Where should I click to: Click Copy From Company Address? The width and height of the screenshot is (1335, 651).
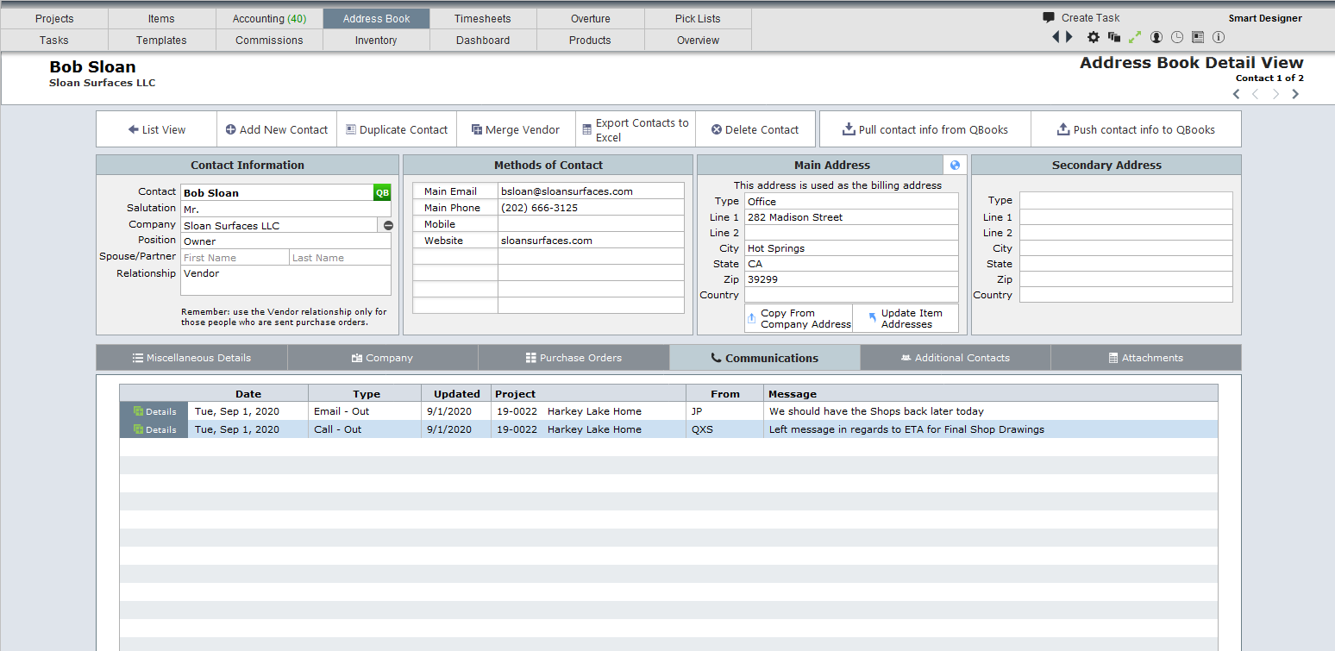[799, 318]
